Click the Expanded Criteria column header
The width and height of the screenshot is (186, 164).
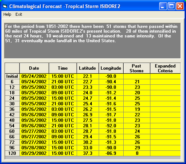tap(165, 68)
